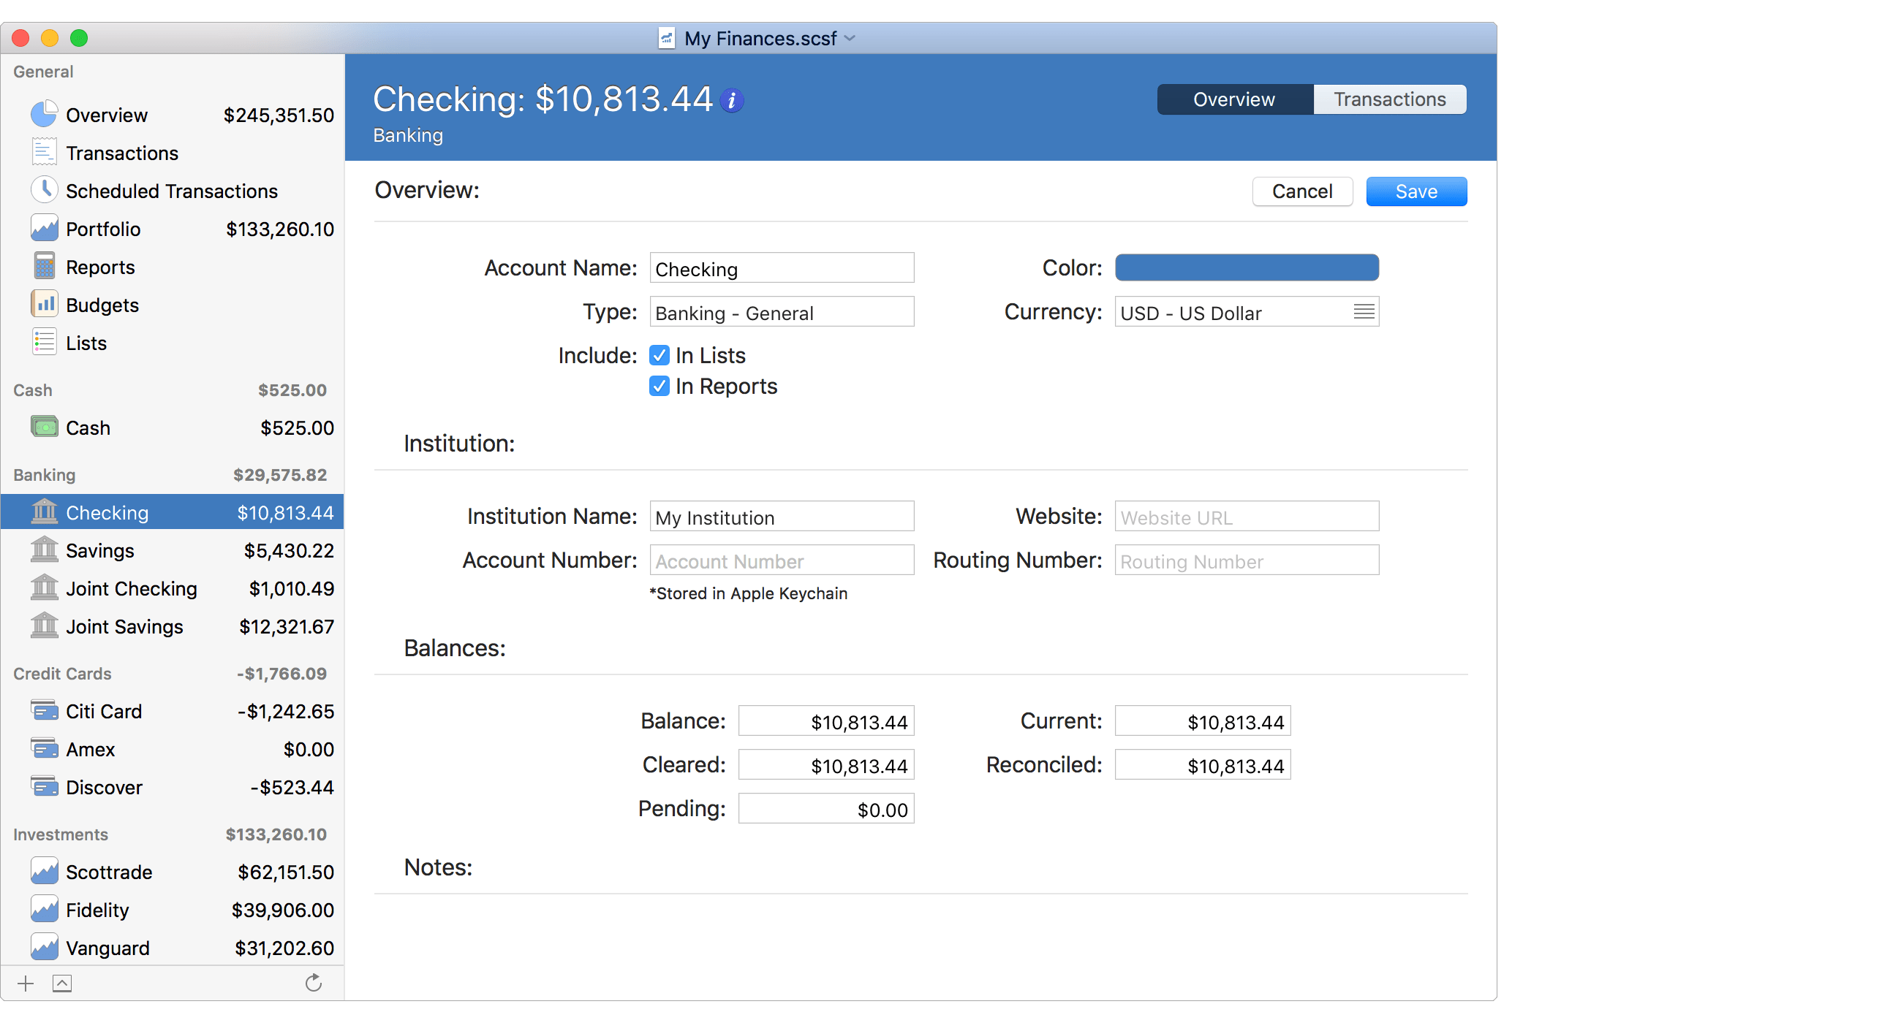Disable In Reports inclusion
1901x1023 pixels.
click(x=659, y=386)
